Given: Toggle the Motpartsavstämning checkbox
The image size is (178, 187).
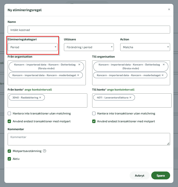Looking at the screenshot, I should tap(9, 151).
